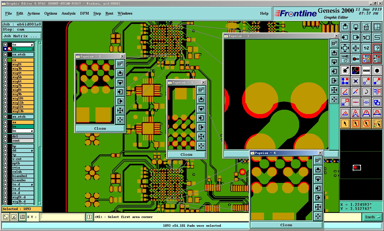Open the wrench and palette settings icon
Image resolution: width=384 pixels, height=231 pixels.
point(345,59)
